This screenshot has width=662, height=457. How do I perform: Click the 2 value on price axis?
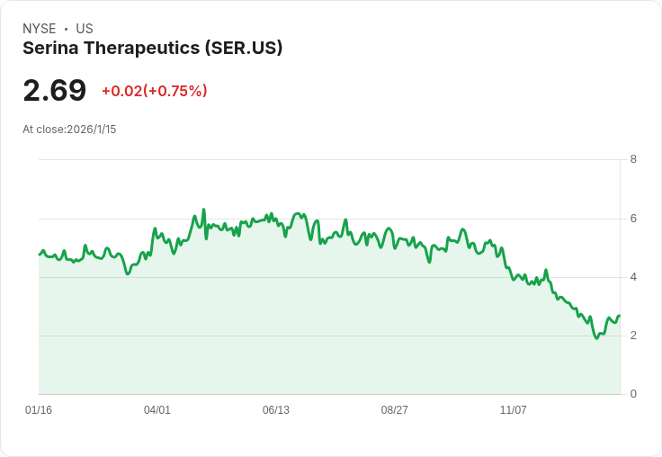pyautogui.click(x=633, y=336)
